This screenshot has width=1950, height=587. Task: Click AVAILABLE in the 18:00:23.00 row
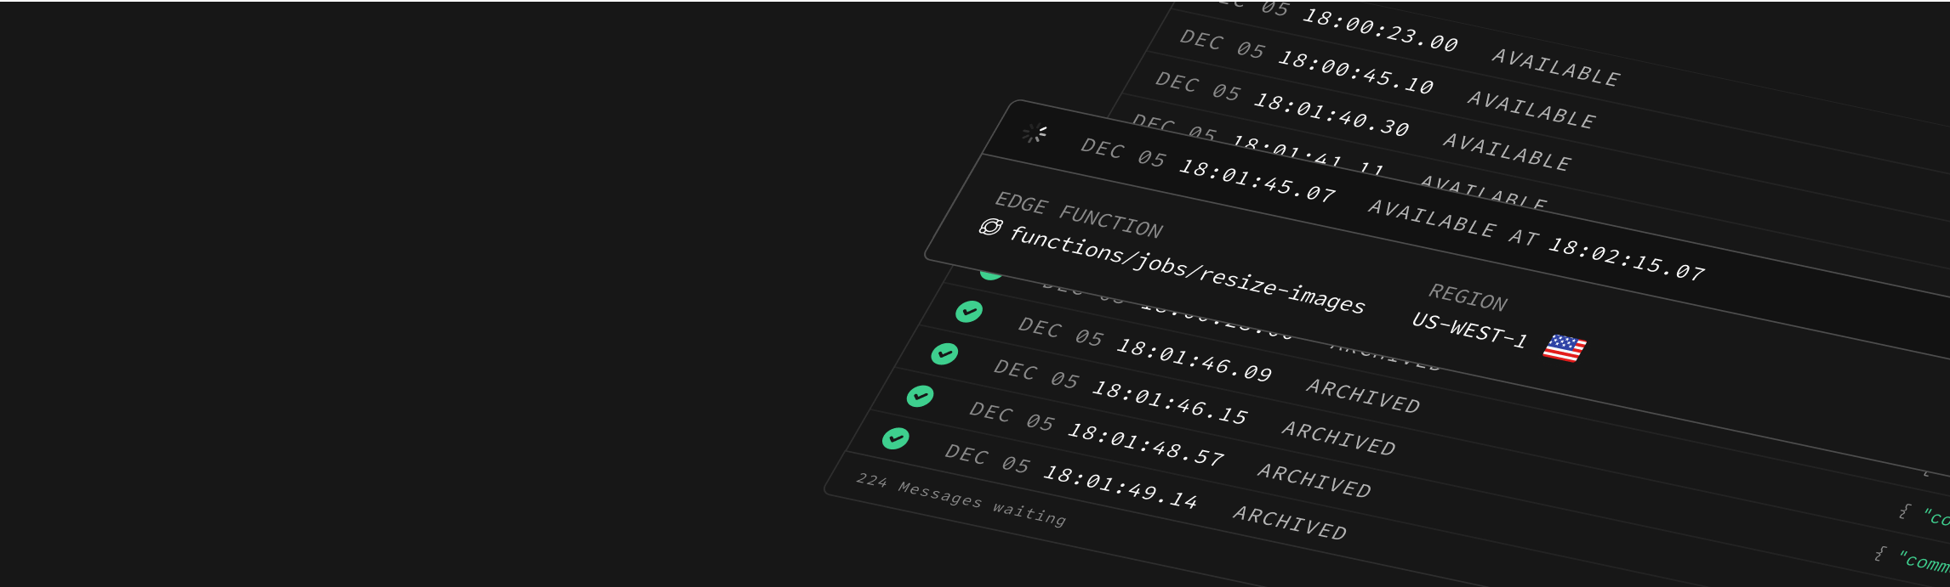click(x=1556, y=68)
